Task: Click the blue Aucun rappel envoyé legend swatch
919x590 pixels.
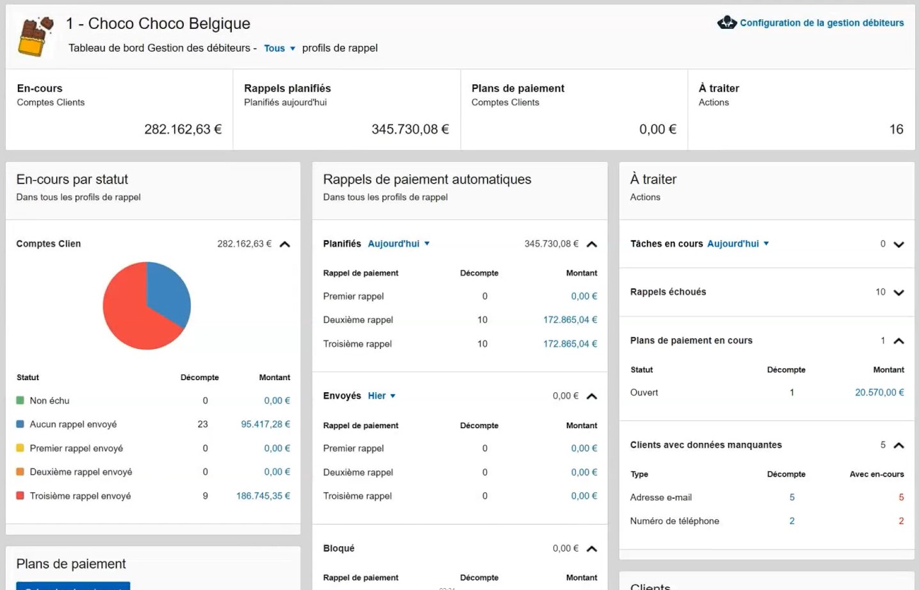Action: point(20,424)
